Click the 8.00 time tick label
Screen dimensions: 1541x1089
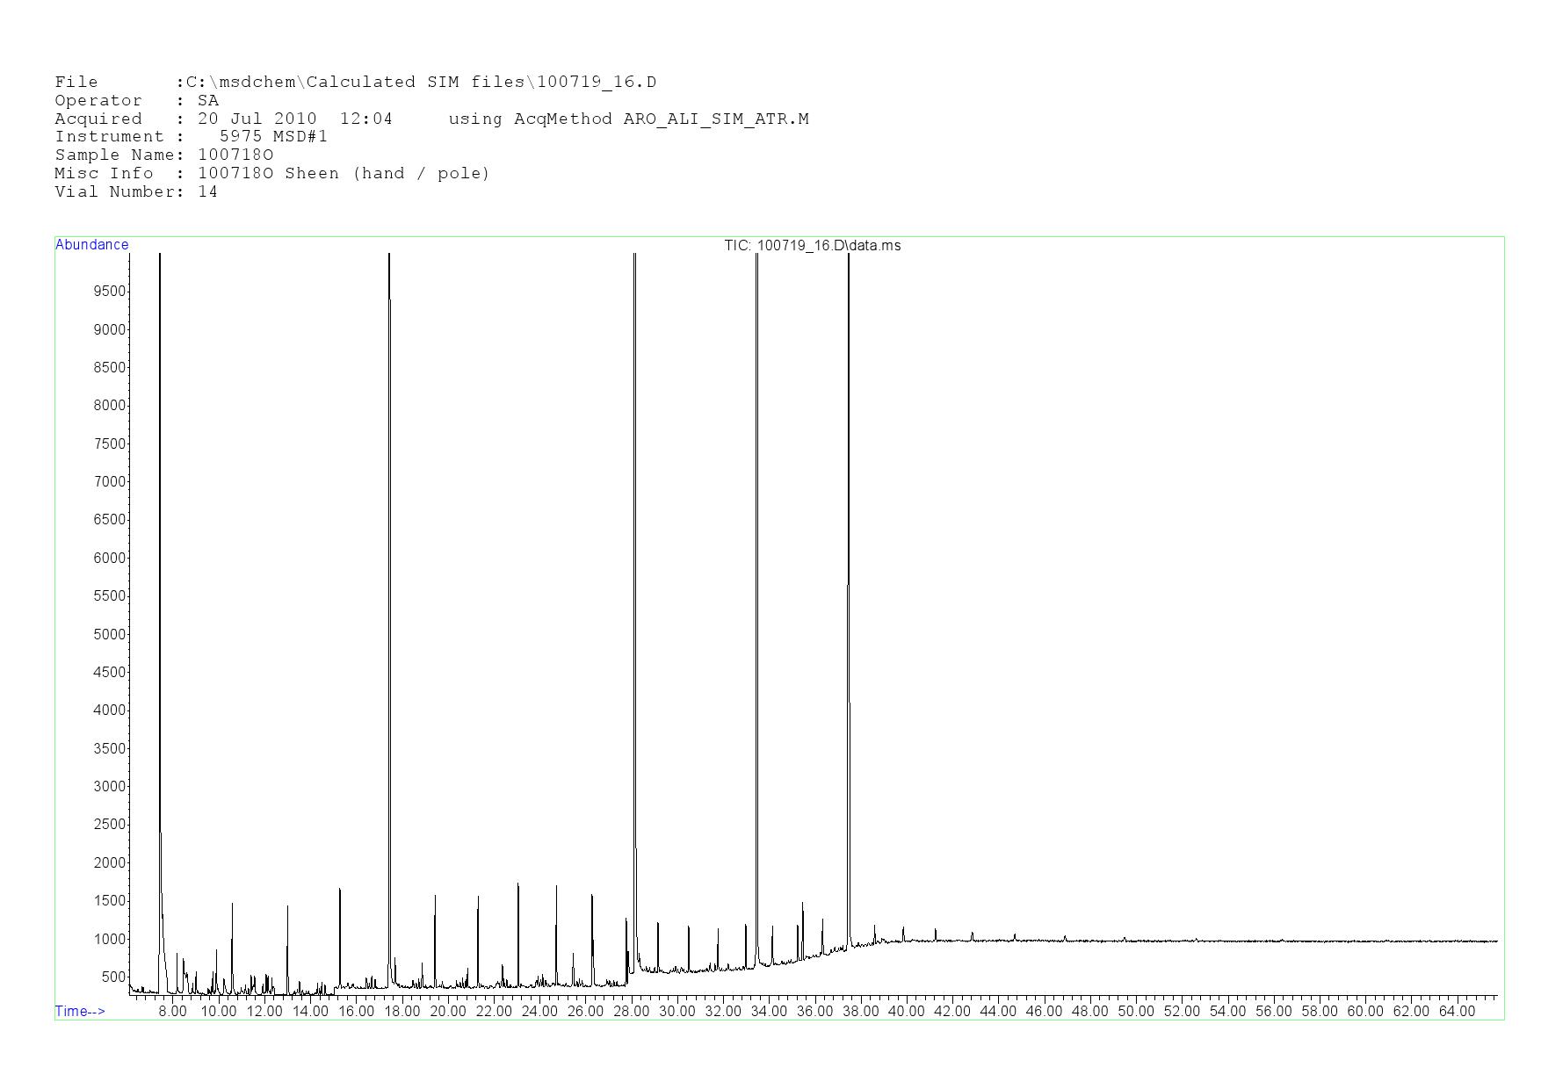[172, 1011]
